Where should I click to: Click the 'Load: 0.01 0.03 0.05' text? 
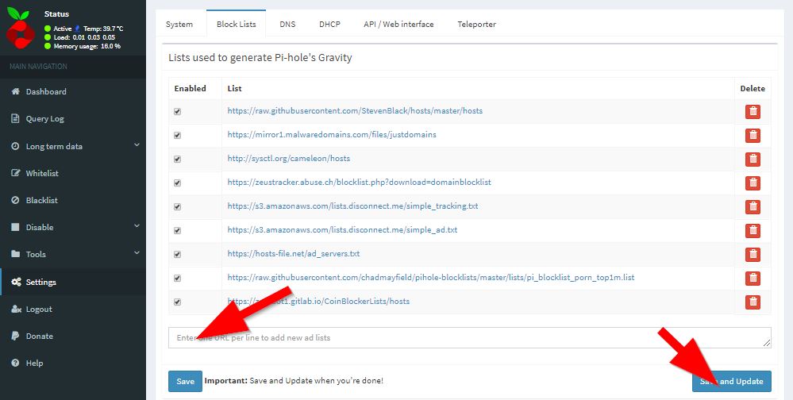click(84, 37)
